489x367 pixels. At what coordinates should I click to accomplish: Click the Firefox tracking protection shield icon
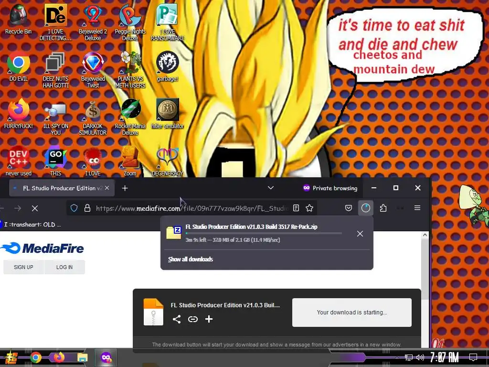coord(74,208)
